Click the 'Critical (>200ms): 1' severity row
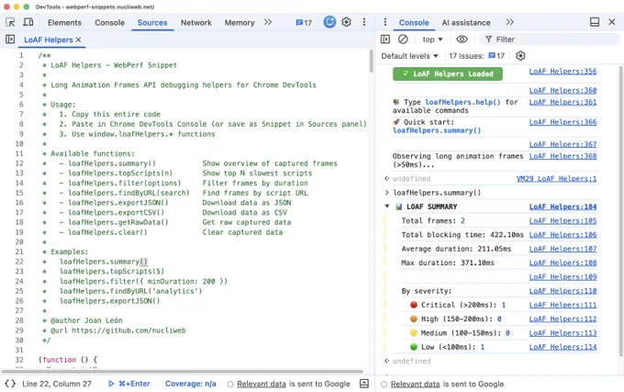 458,305
